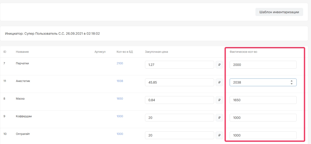311x144 pixels.
Task: Open the 1650 quantity link for Маска
Action: click(120, 98)
